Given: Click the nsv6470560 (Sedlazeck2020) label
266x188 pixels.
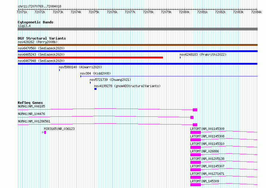Looking at the screenshot, I should (x=41, y=48).
